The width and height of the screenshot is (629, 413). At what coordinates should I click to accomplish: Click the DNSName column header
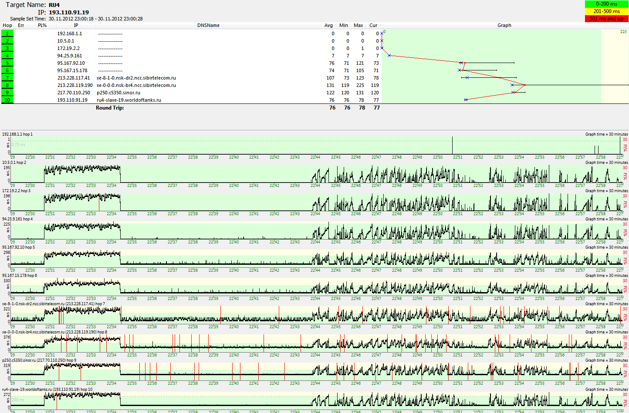[x=208, y=25]
